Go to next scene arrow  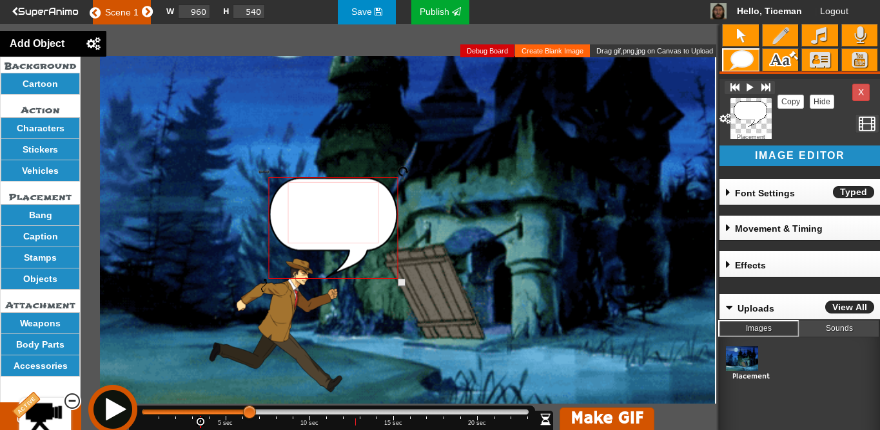[x=147, y=12]
